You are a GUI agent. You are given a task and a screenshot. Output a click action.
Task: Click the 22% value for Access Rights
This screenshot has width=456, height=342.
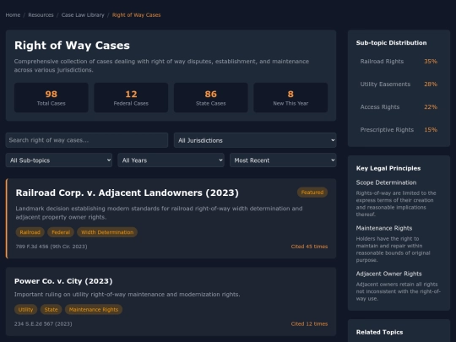point(431,107)
